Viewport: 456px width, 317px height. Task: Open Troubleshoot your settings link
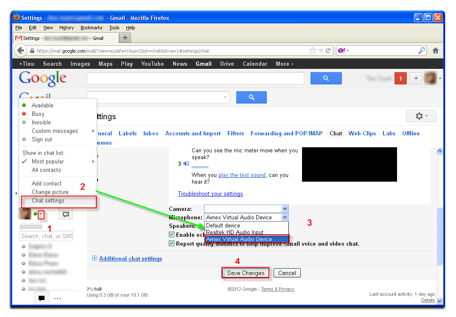[x=210, y=194]
